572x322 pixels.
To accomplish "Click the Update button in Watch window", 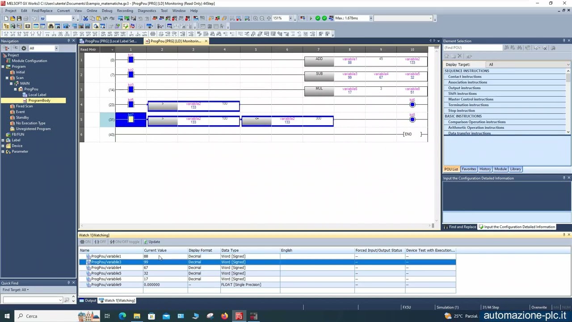I will pyautogui.click(x=152, y=242).
